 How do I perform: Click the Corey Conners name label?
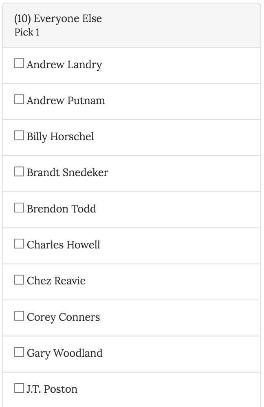click(x=64, y=317)
